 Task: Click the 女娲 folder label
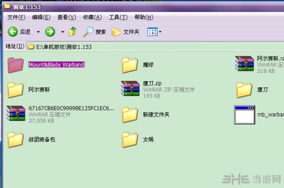(x=148, y=139)
